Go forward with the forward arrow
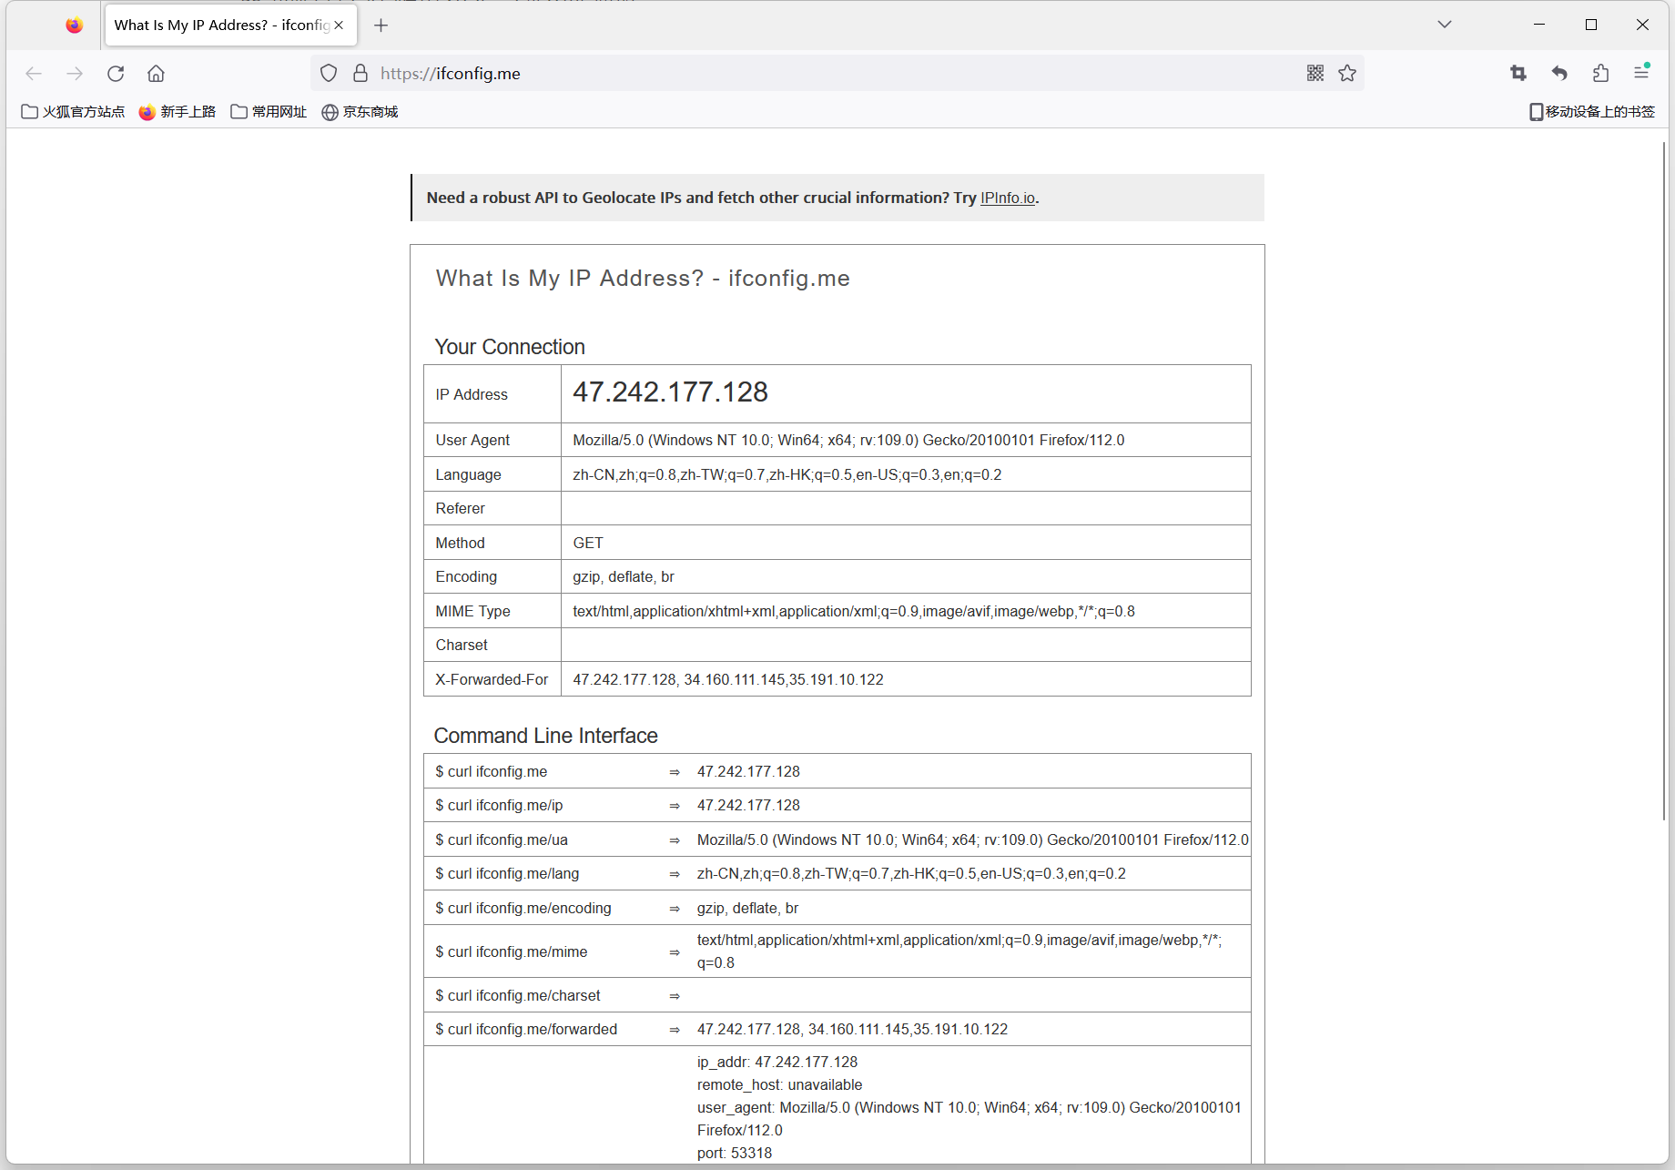 75,74
